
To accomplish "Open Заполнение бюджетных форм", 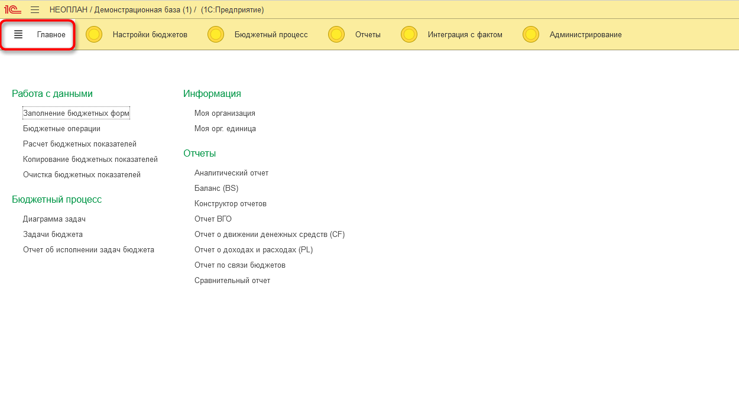I will click(76, 113).
